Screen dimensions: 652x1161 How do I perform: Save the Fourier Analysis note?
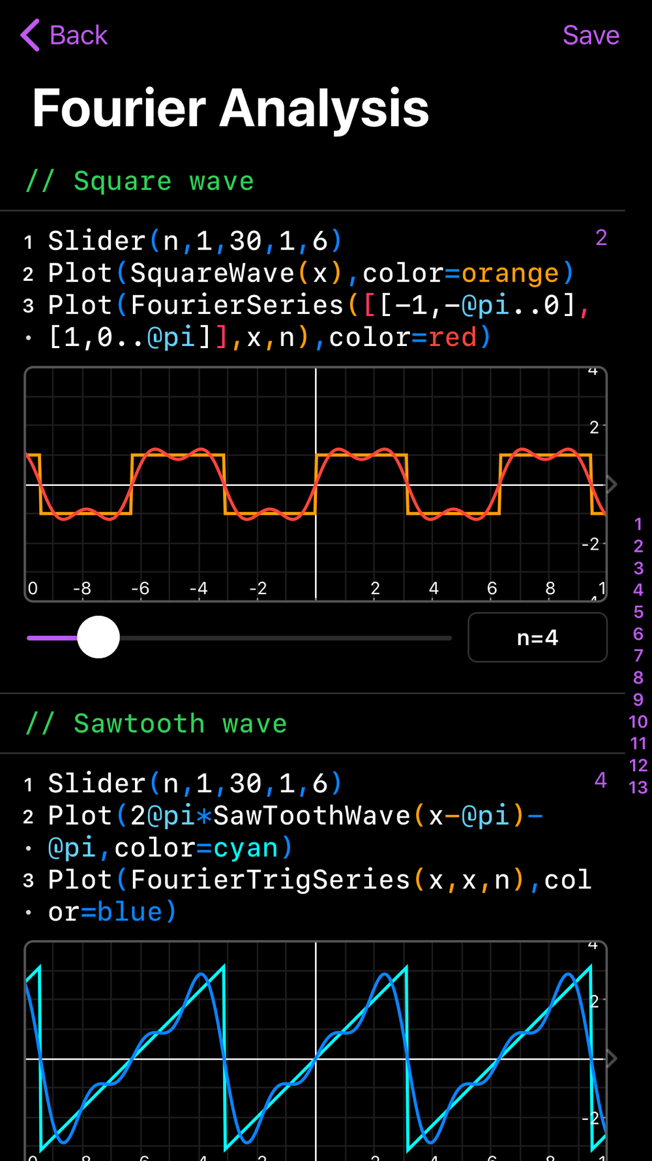(591, 35)
